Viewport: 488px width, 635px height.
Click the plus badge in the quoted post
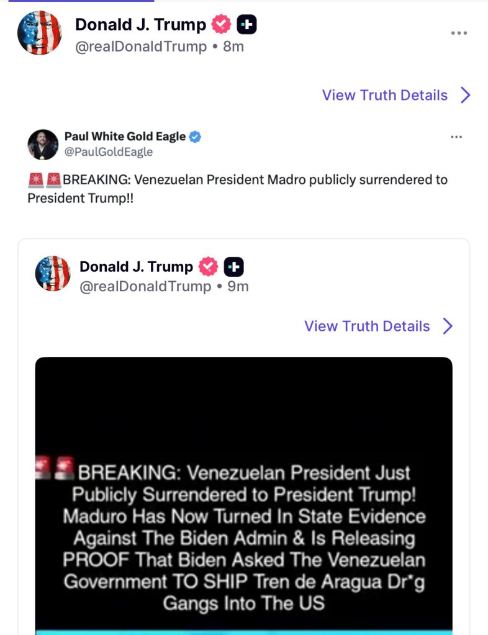pos(233,267)
